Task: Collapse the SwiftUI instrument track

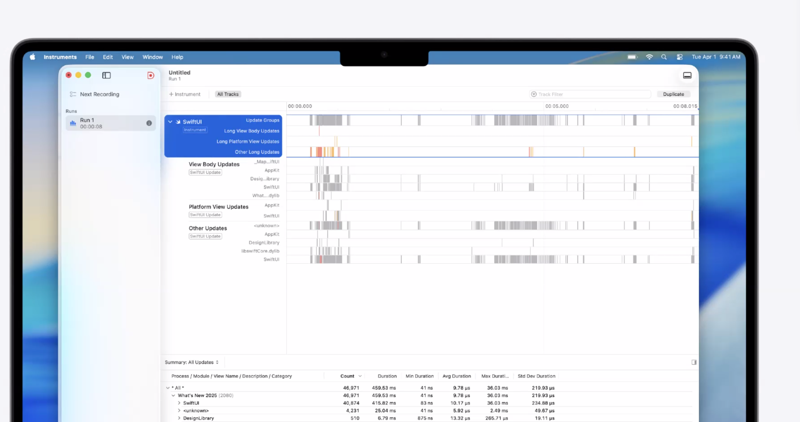Action: (x=170, y=122)
